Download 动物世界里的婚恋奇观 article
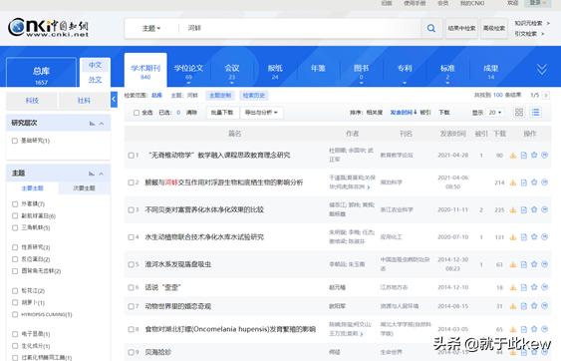 pos(513,306)
